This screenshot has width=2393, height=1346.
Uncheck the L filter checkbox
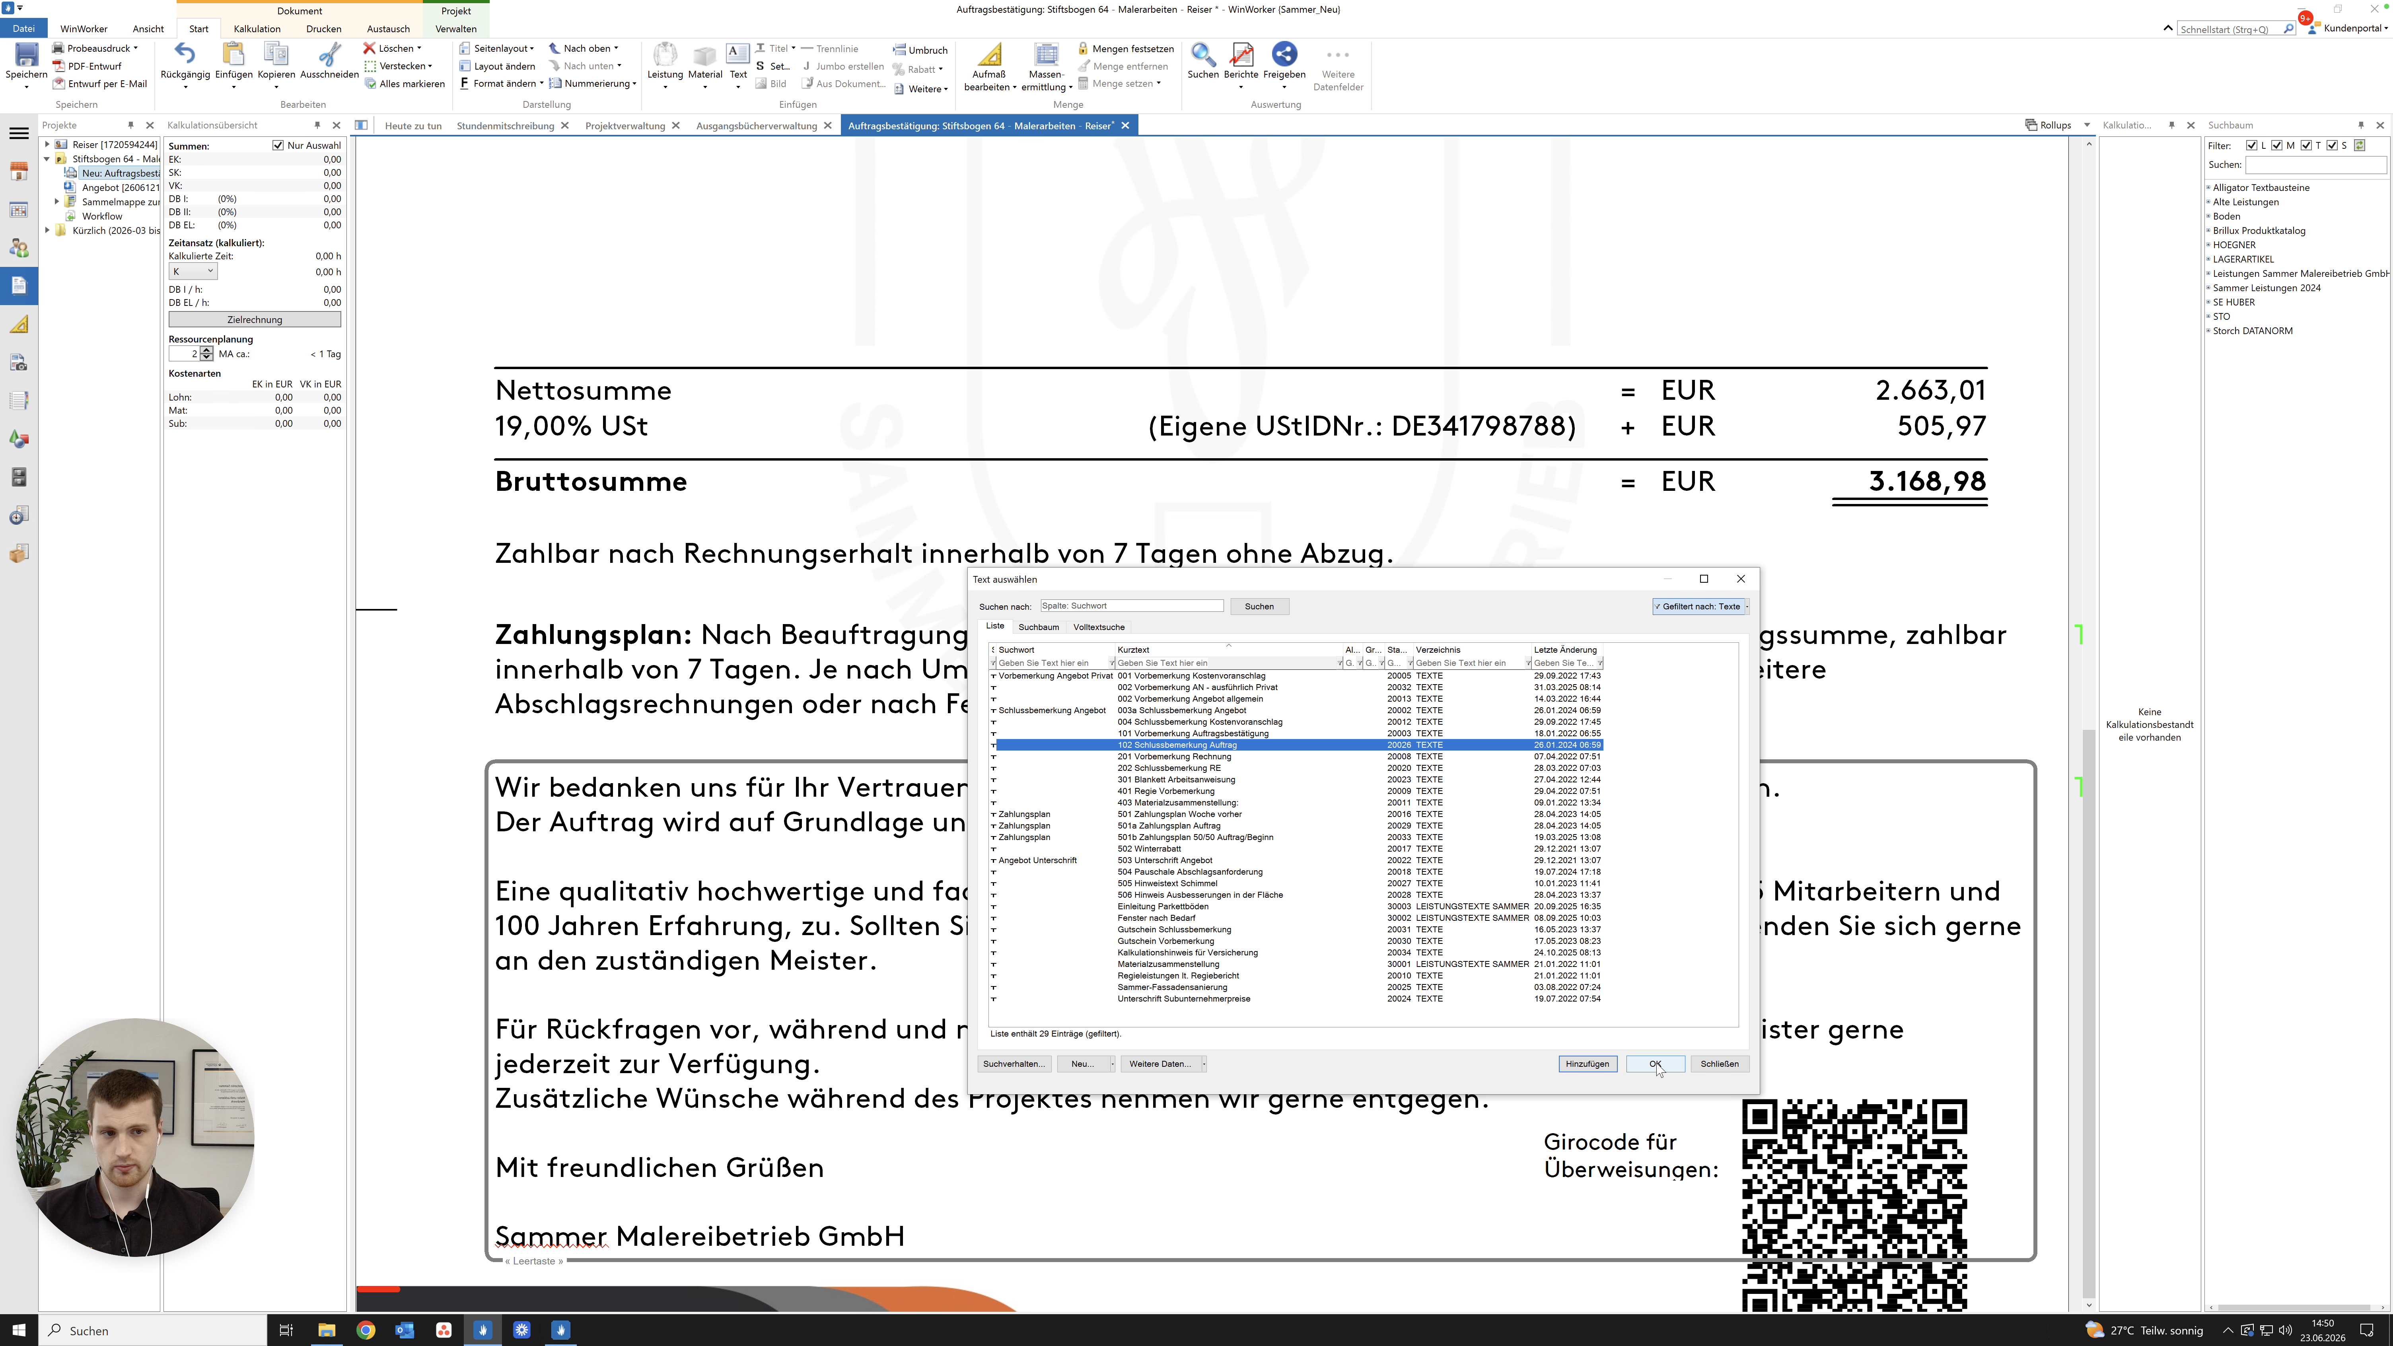pos(2252,145)
